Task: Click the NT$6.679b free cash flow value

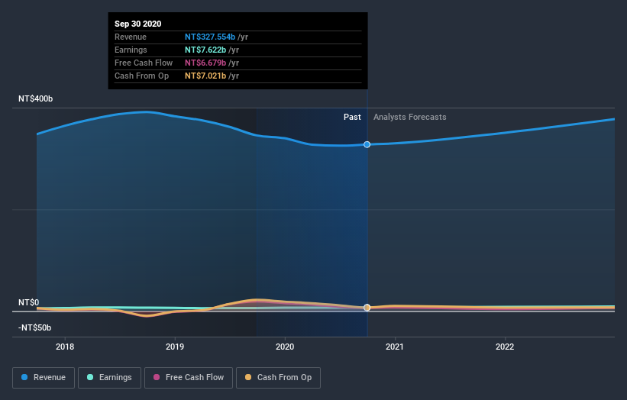Action: click(x=205, y=63)
